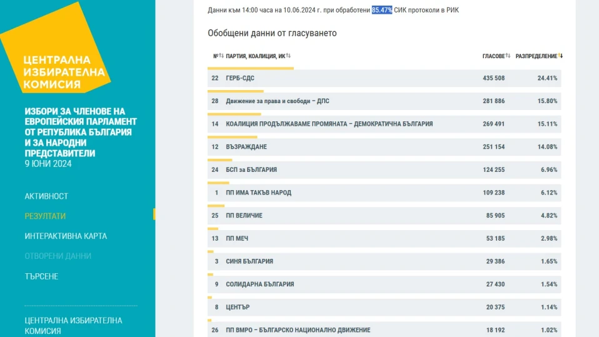Click vote count 269 491
This screenshot has width=599, height=337.
click(x=493, y=124)
